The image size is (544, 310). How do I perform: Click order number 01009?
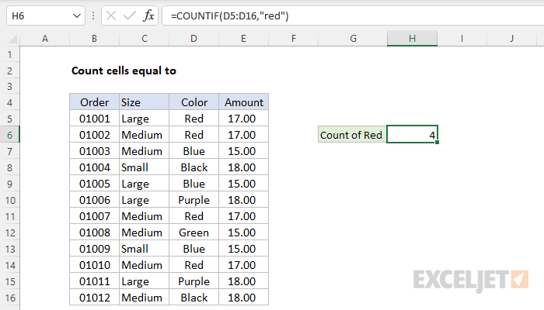[x=94, y=249]
